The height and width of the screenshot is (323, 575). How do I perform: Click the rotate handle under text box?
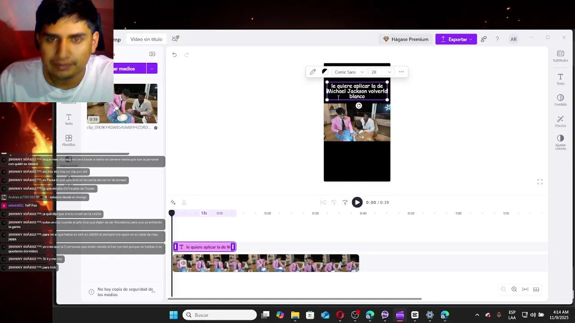(358, 106)
